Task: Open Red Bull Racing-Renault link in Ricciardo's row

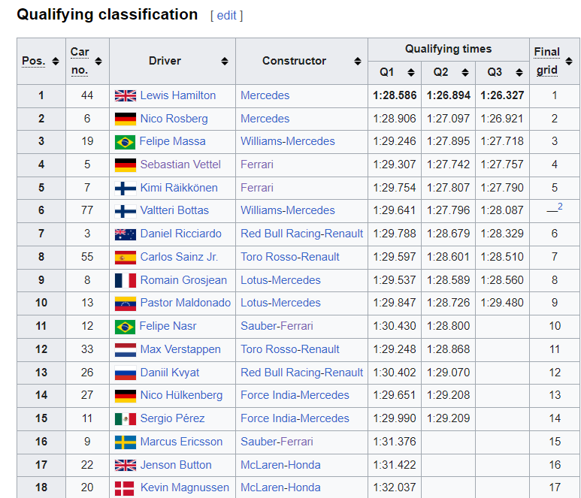Action: tap(301, 234)
